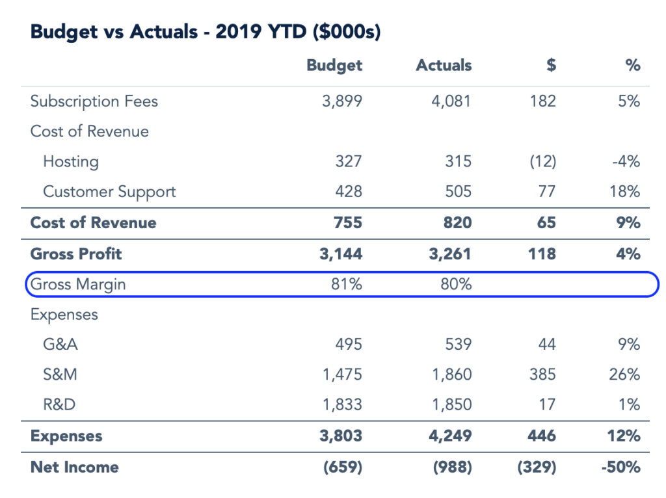Screen dimensions: 666x498
Task: Select the 81% budgeted gross margin value
Action: point(347,284)
